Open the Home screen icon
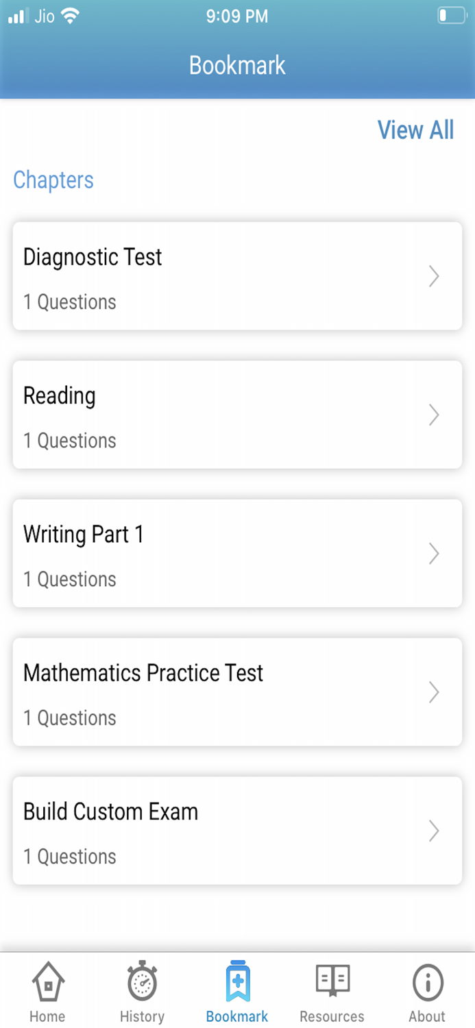The height and width of the screenshot is (1028, 475). [x=47, y=983]
